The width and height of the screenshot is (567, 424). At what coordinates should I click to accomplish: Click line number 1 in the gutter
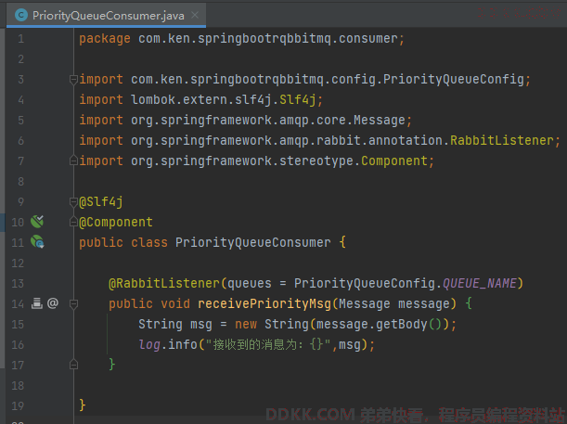pos(21,39)
